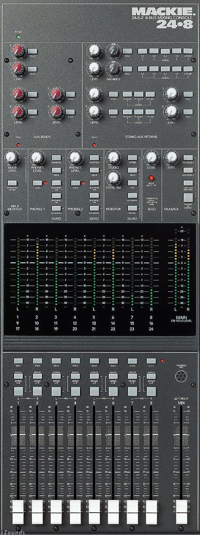The width and height of the screenshot is (200, 535).
Task: Solo Stereo Aux Return 6
Action: [187, 112]
